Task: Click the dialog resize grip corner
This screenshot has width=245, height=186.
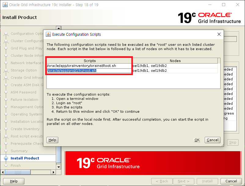Action: pyautogui.click(x=222, y=145)
